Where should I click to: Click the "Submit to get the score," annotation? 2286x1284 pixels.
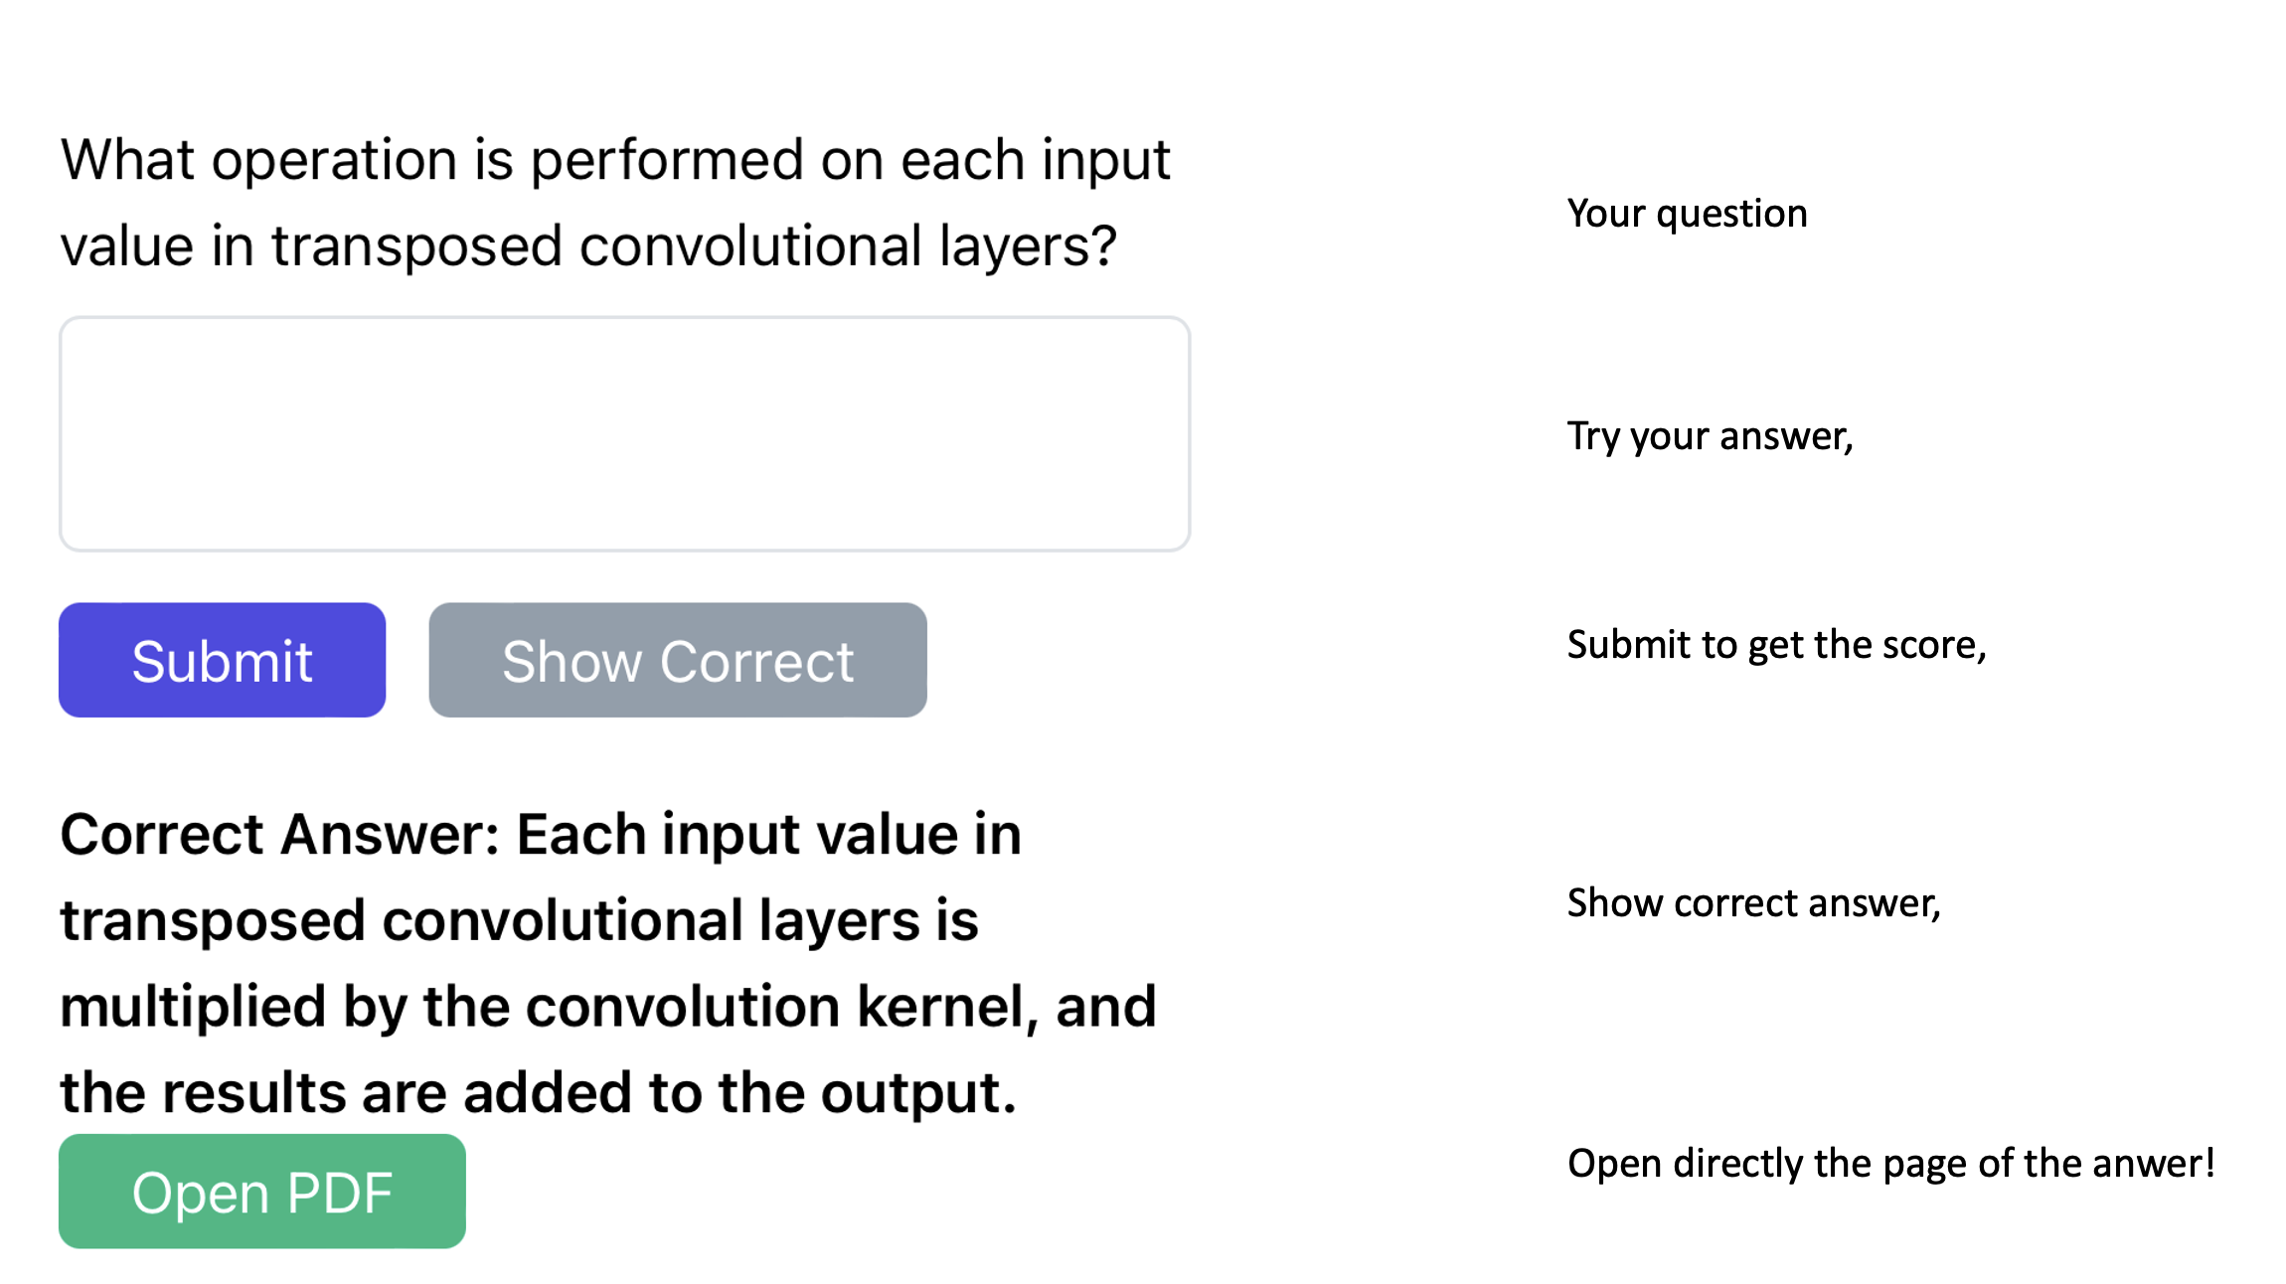1776,645
